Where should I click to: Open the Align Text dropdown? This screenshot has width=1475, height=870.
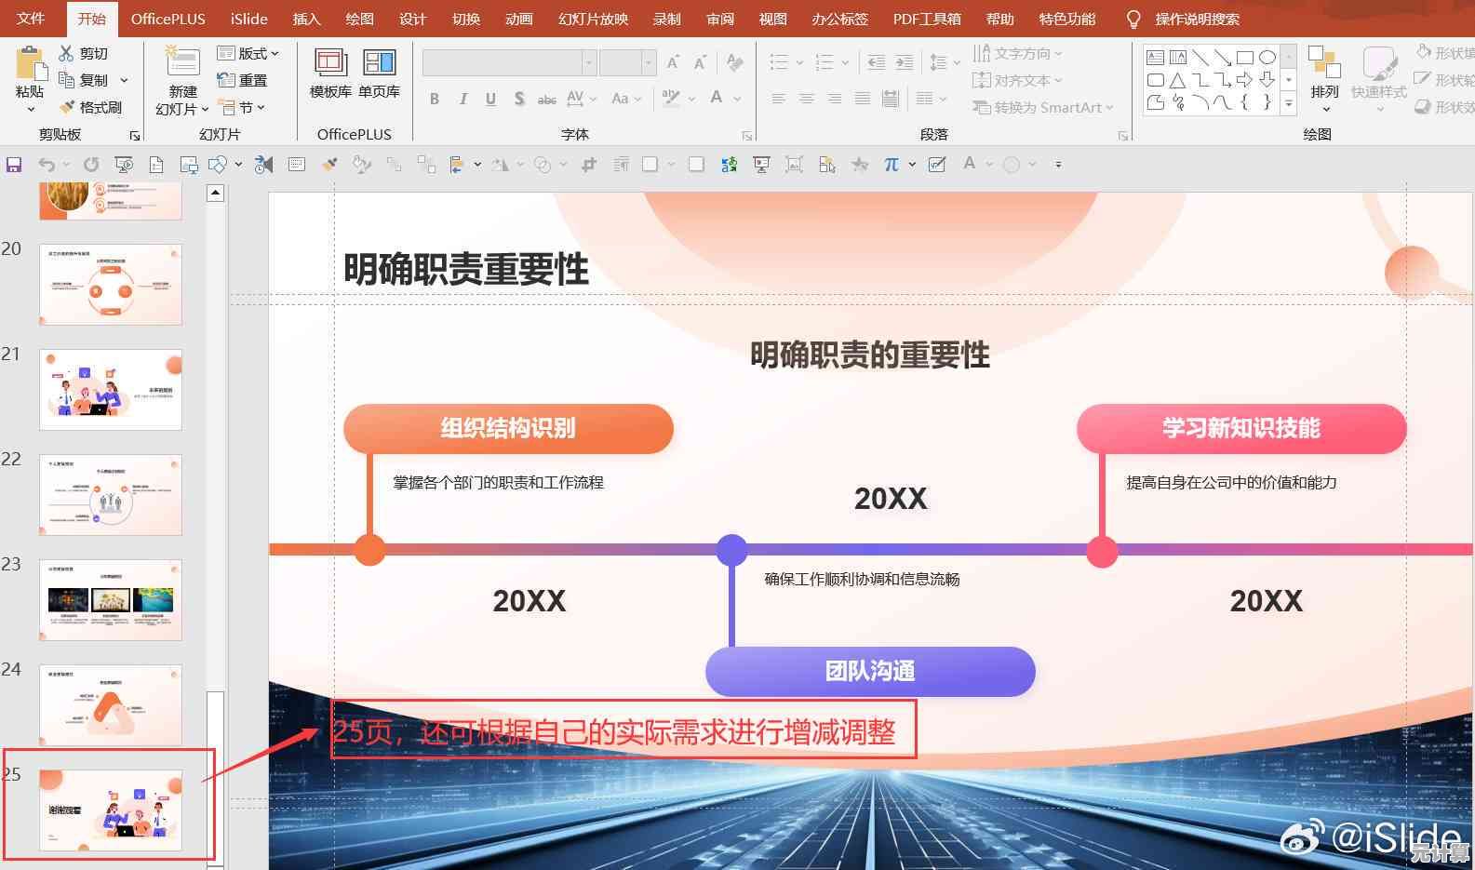(1017, 80)
